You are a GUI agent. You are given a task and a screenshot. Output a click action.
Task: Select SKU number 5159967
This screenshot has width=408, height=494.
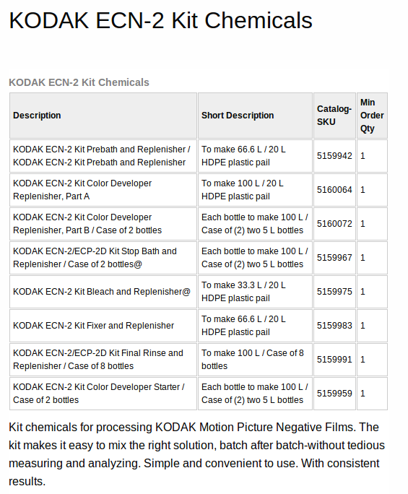pyautogui.click(x=334, y=258)
